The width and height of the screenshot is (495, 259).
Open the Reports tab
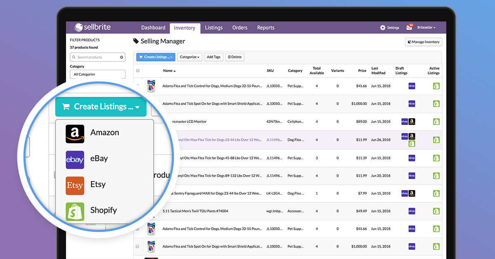pos(266,28)
